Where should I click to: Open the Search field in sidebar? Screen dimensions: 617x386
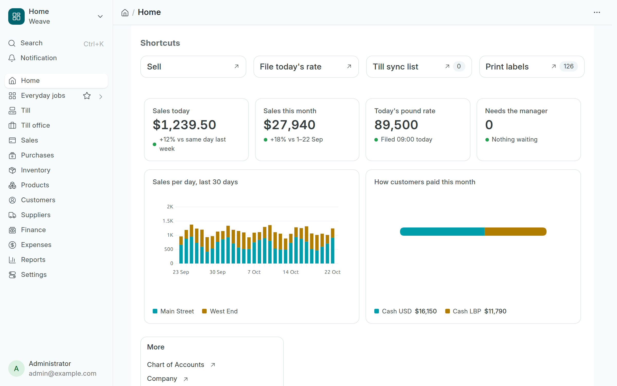(x=56, y=43)
